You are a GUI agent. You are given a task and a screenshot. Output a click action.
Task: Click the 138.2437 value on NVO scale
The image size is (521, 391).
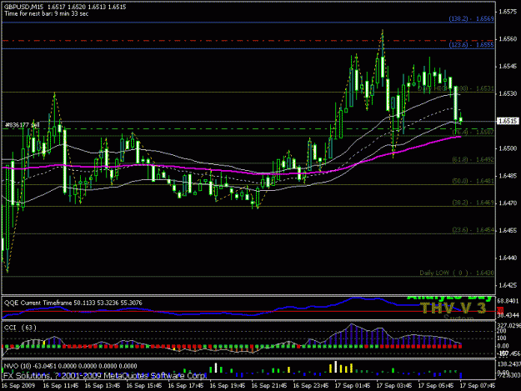click(x=508, y=364)
